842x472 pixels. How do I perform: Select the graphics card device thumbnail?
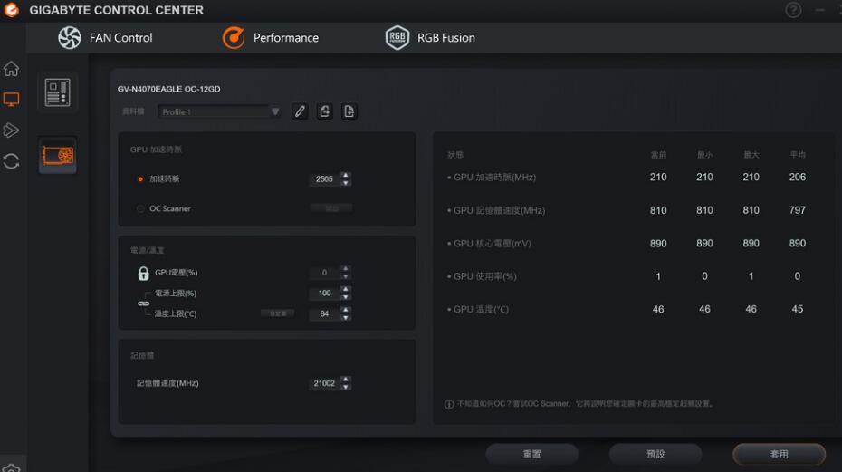[x=57, y=156]
